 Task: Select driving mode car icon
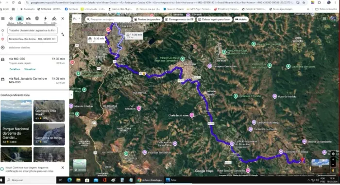click(20, 18)
